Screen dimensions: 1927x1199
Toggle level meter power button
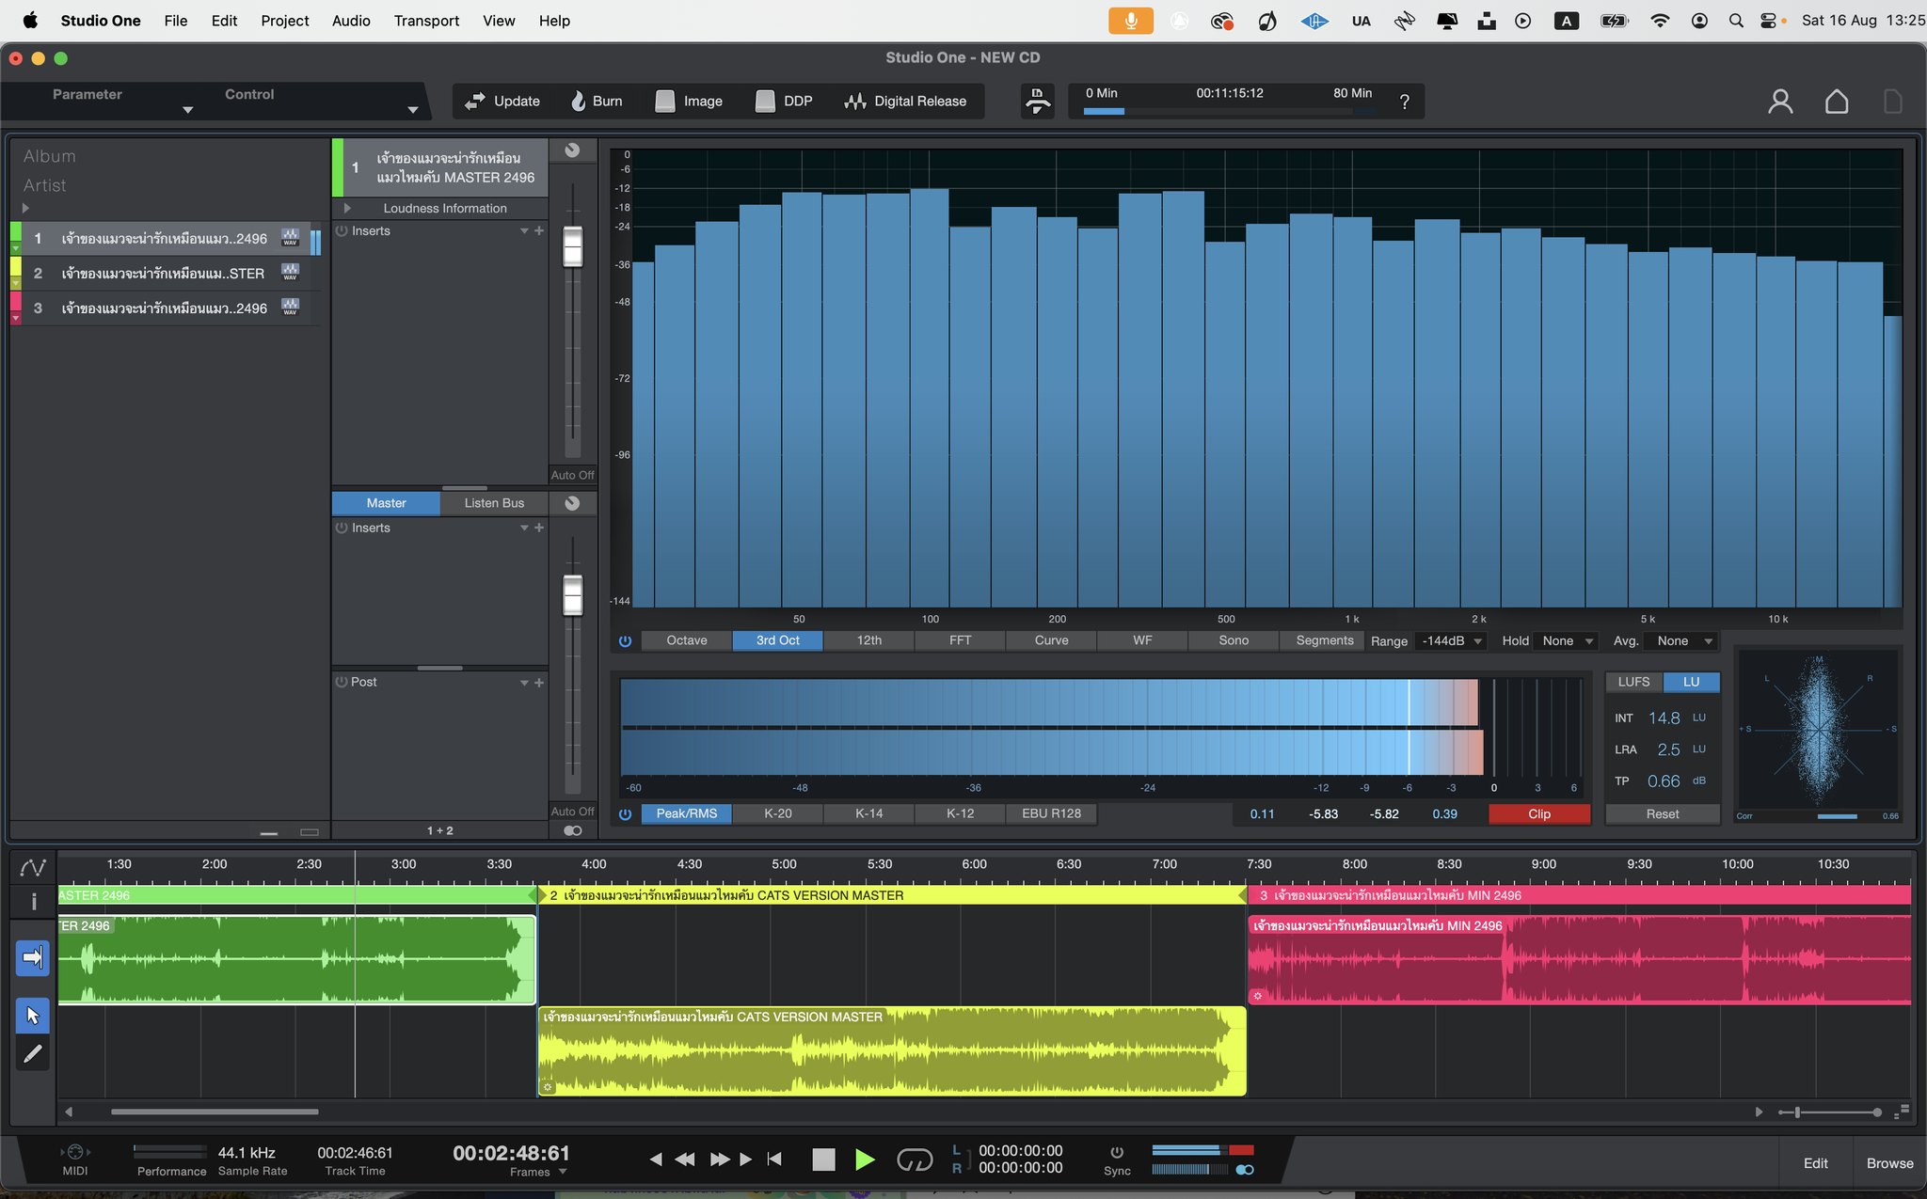625,814
